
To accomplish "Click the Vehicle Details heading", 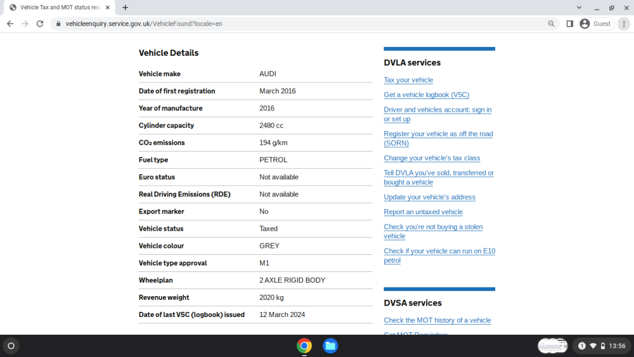I will click(x=169, y=53).
